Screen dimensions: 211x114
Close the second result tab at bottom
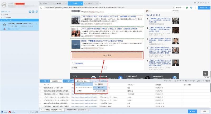pos(89,110)
